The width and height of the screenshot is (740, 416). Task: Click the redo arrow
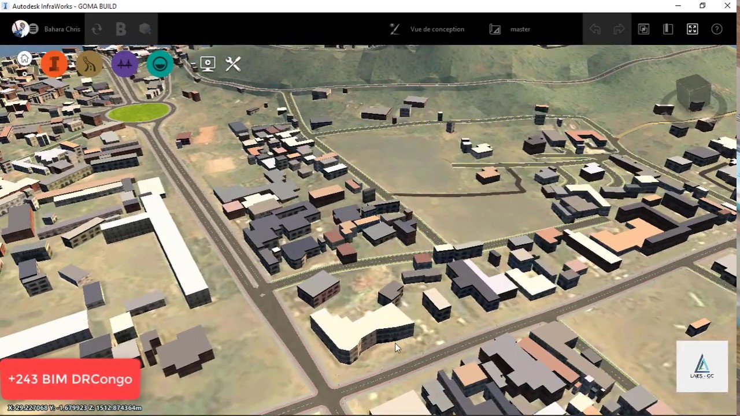pos(619,29)
